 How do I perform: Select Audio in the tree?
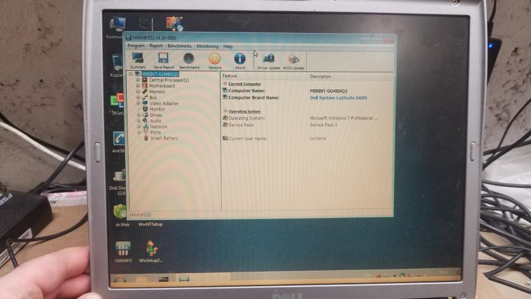click(x=155, y=121)
